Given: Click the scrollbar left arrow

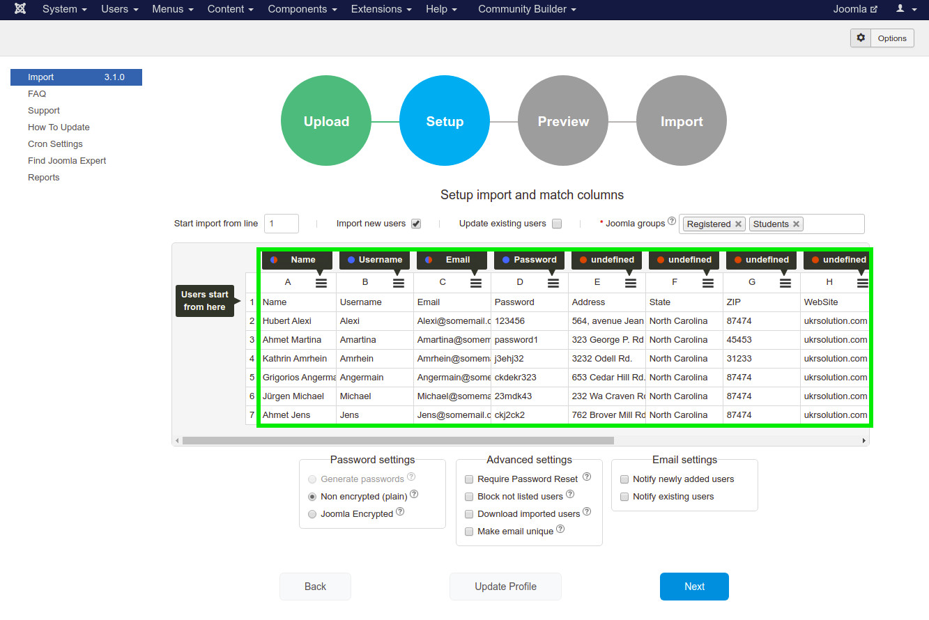Looking at the screenshot, I should 177,440.
